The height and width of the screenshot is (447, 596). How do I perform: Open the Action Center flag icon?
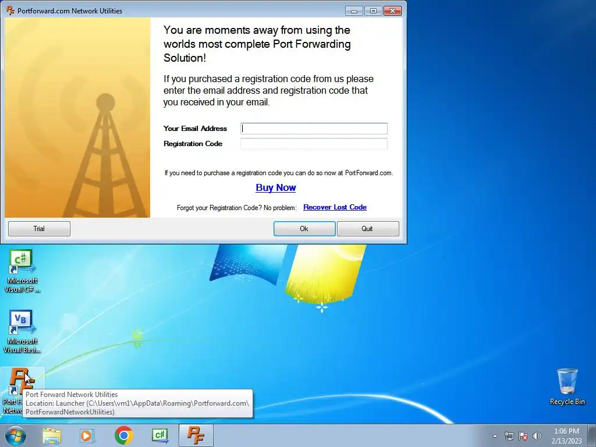(523, 436)
